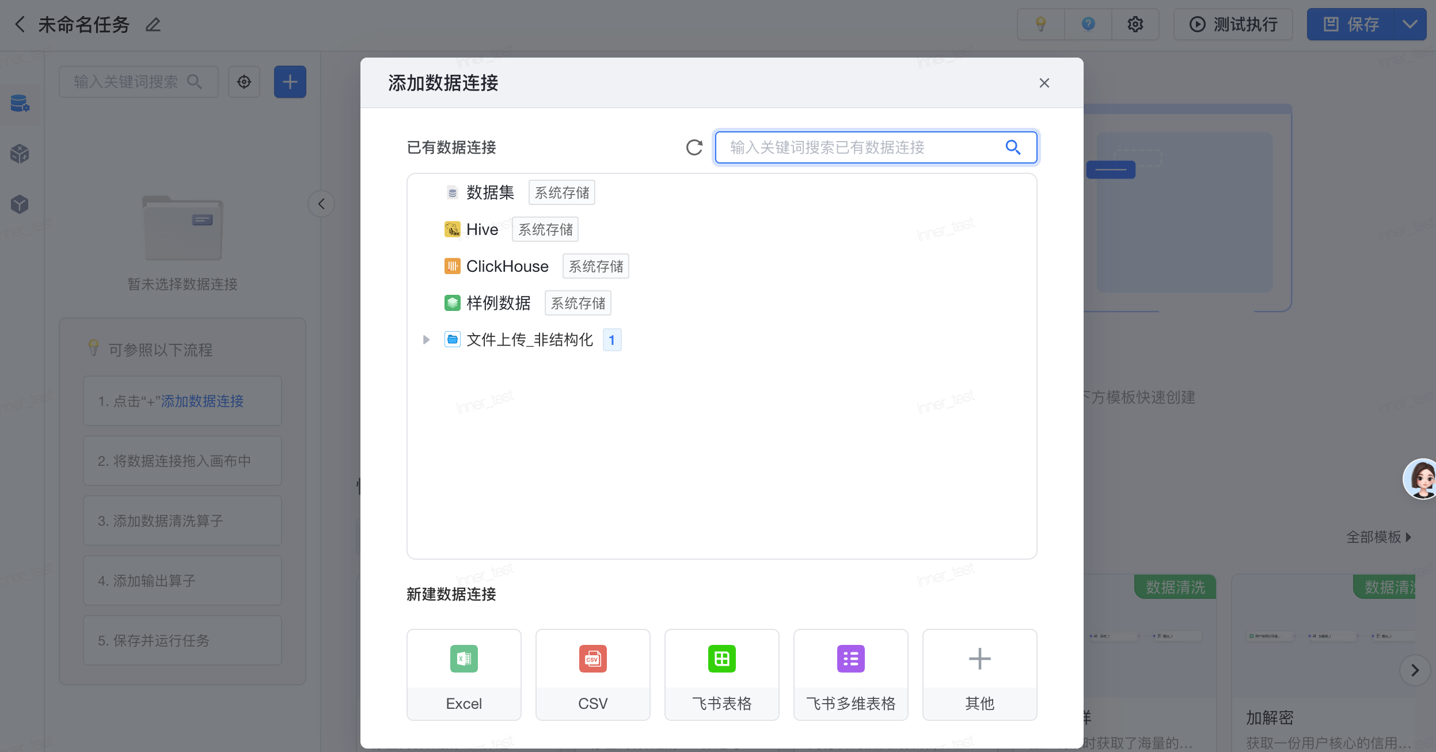Select the Hive data connection
This screenshot has width=1436, height=752.
tap(482, 229)
